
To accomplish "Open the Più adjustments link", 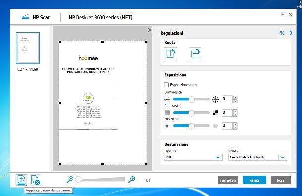I will pyautogui.click(x=281, y=33).
